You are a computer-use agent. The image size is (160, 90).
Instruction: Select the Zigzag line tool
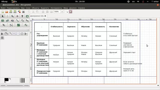click(x=27, y=20)
